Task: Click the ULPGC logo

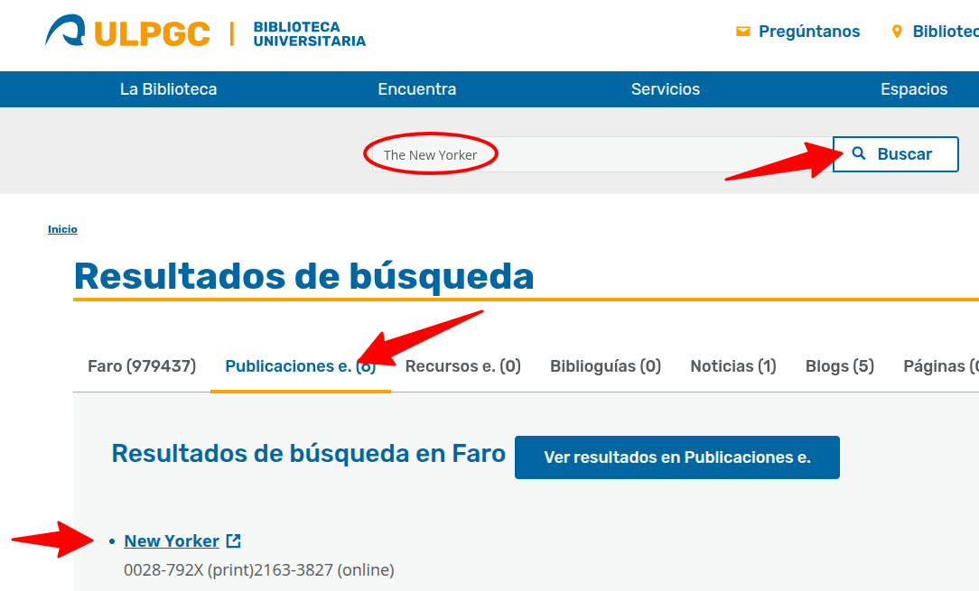Action: coord(127,33)
